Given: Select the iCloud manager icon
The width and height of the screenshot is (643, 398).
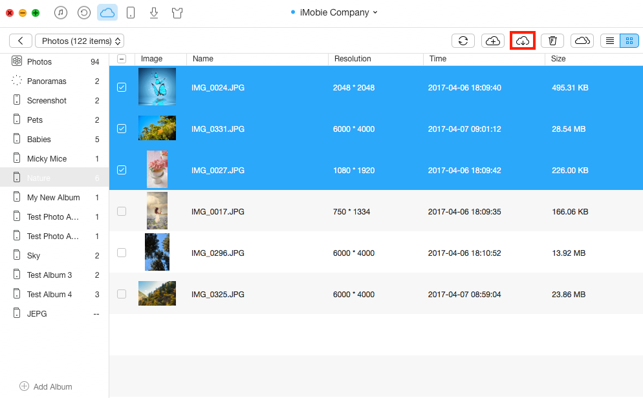Looking at the screenshot, I should (107, 13).
